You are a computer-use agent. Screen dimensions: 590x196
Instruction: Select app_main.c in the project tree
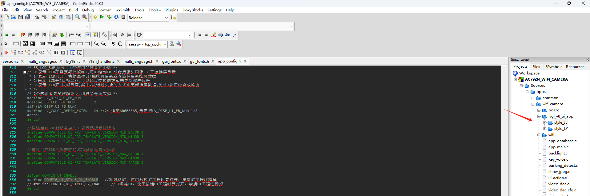(x=558, y=147)
